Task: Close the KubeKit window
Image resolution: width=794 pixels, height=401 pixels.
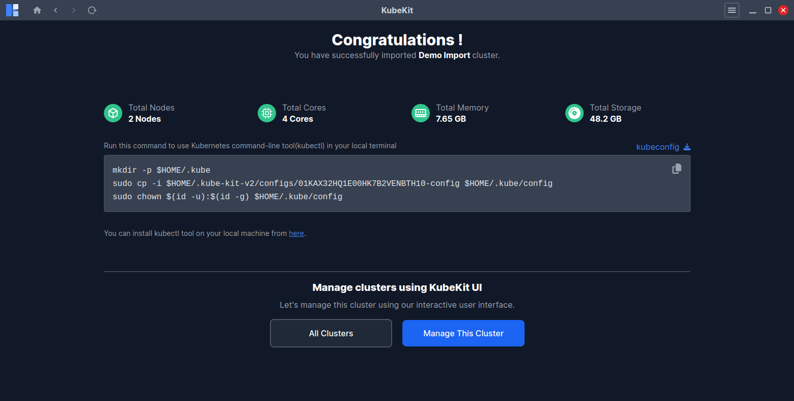Action: [x=783, y=10]
